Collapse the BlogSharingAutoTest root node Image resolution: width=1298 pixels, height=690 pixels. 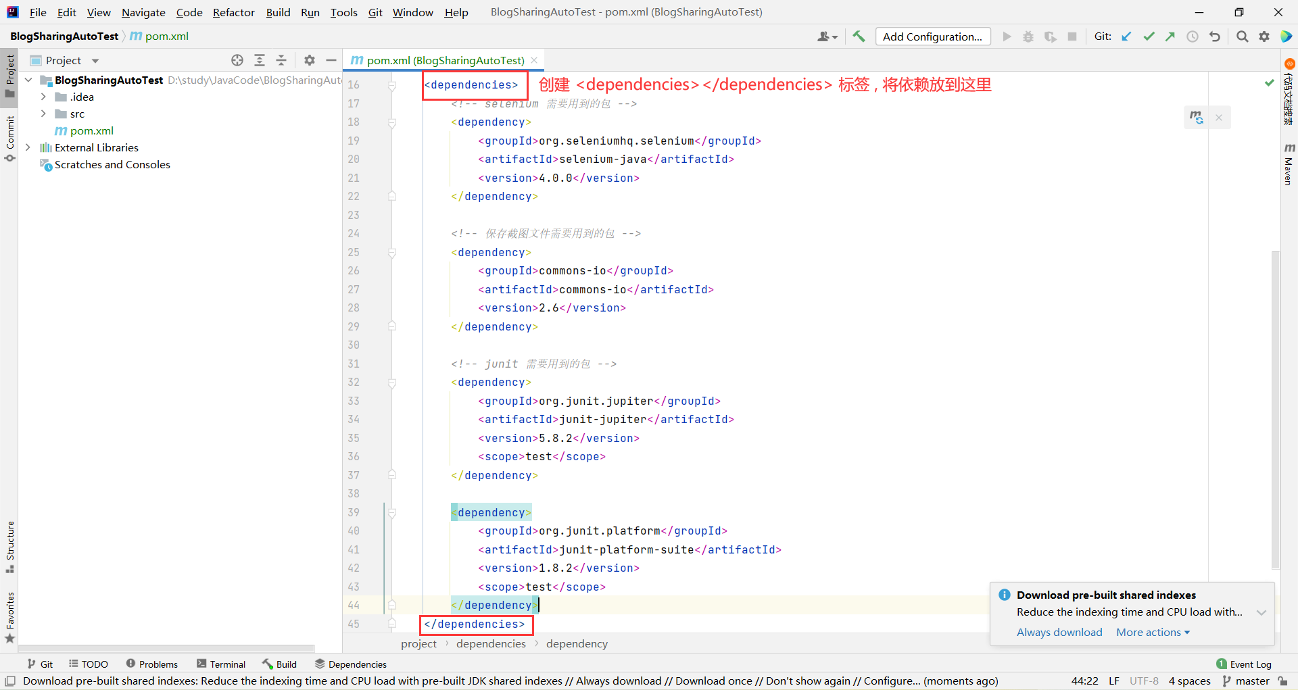point(28,80)
